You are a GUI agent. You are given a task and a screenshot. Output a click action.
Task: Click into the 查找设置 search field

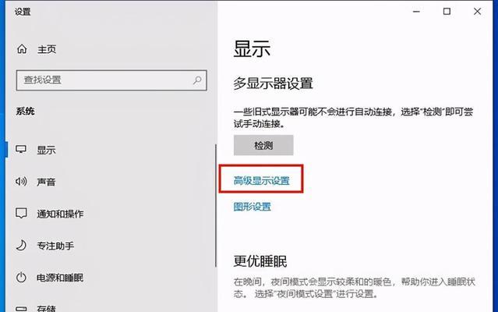pos(111,80)
